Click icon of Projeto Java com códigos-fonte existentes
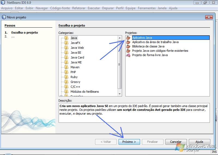The height and width of the screenshot is (155, 218). 128,51
